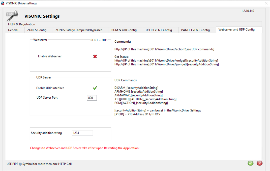Focus the Security addition string field

click(x=82, y=133)
